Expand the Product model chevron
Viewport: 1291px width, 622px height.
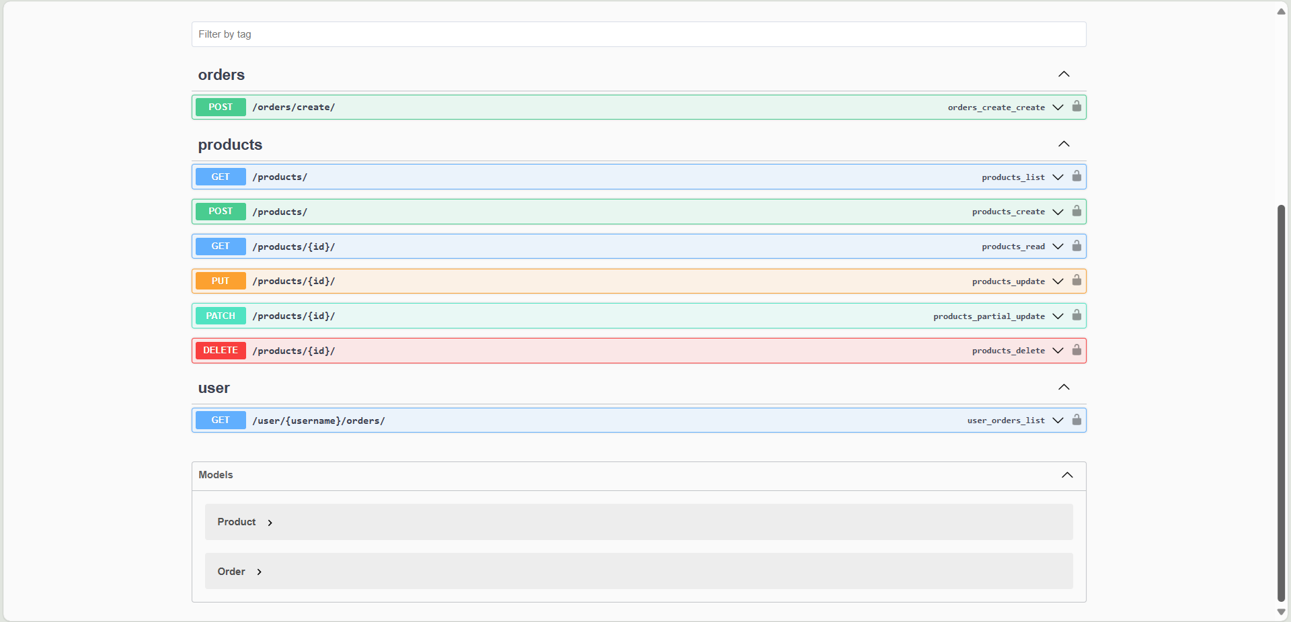270,523
